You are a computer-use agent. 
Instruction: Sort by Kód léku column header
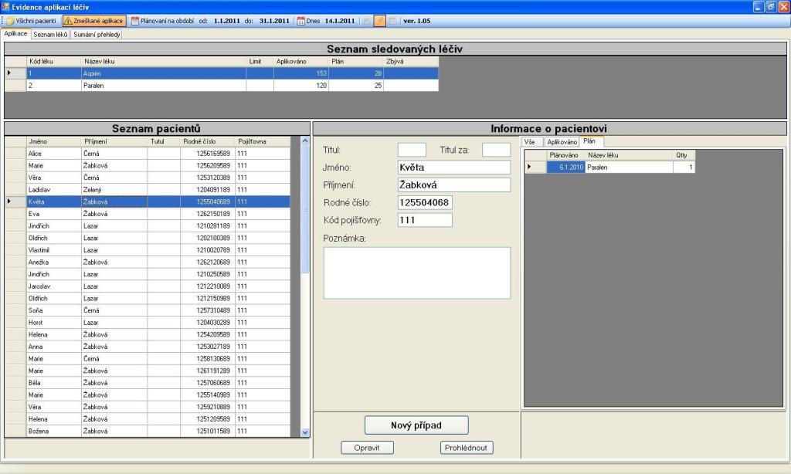(x=53, y=62)
